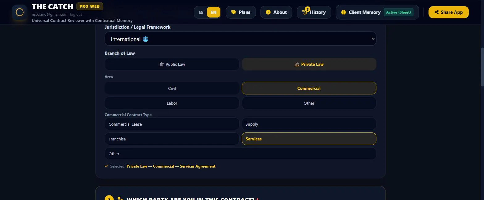Click the jurisdiction dropdown chevron arrow
Viewport: 484px width, 200px height.
[x=373, y=39]
